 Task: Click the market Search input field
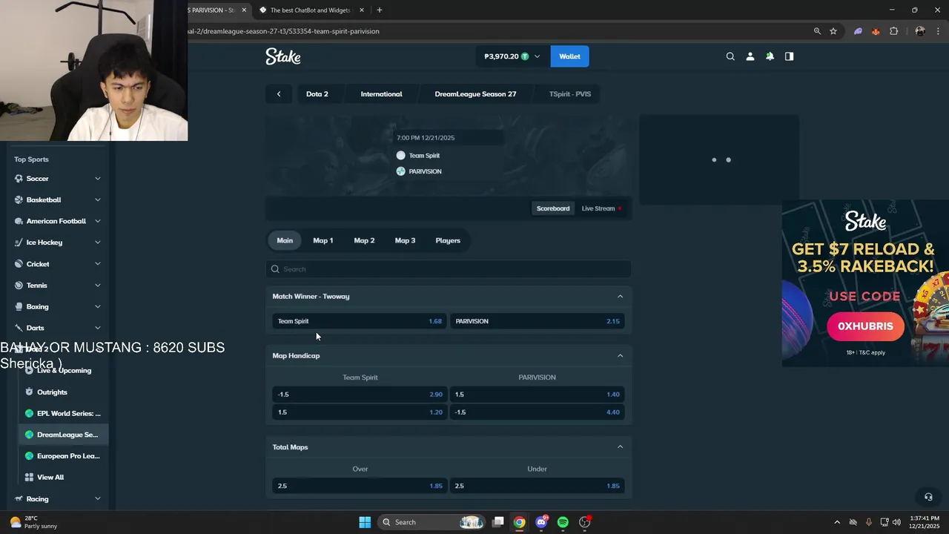pyautogui.click(x=449, y=269)
